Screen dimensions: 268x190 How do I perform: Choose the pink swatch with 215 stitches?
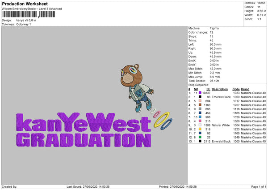coord(200,121)
